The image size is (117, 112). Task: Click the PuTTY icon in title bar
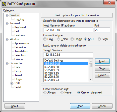[4, 4]
